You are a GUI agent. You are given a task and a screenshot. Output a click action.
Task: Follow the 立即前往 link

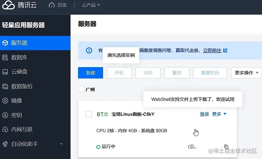(x=212, y=50)
